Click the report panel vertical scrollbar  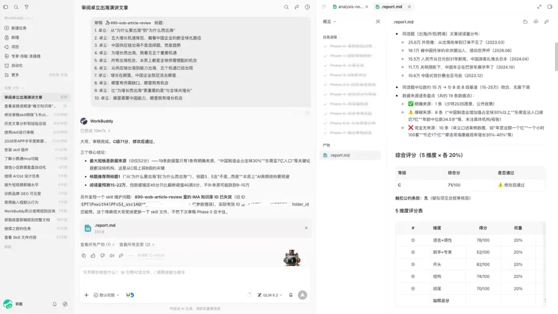tap(556, 57)
